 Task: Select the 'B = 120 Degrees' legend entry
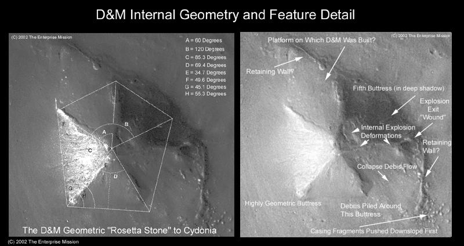(x=205, y=50)
